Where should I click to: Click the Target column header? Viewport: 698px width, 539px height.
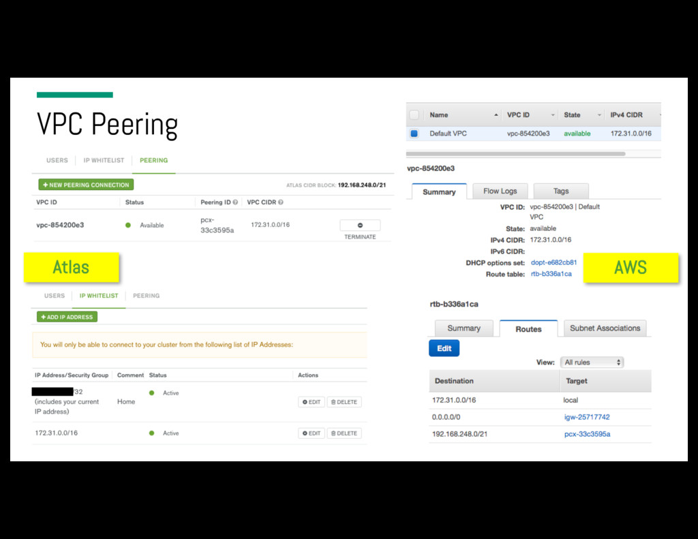coord(577,381)
